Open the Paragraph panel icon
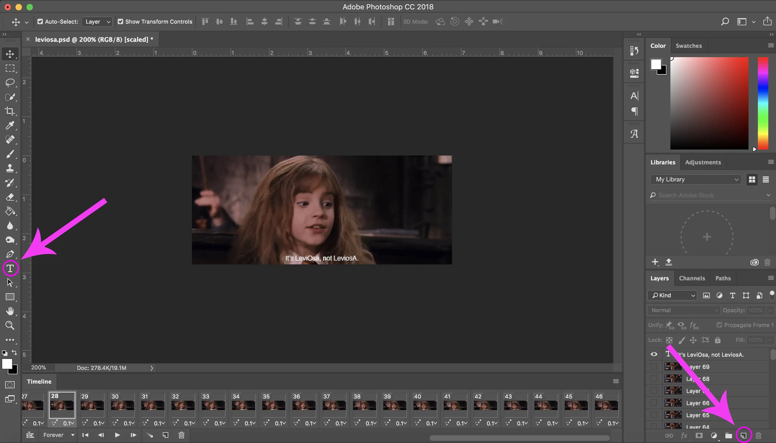 coord(634,111)
